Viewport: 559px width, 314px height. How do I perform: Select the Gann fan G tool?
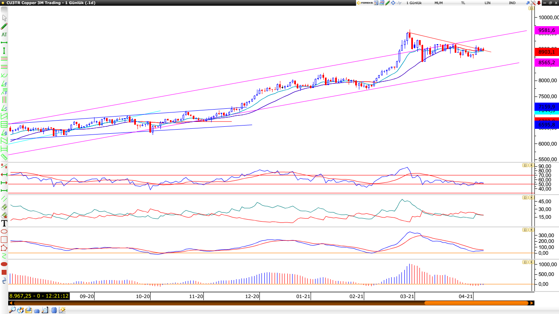click(5, 133)
